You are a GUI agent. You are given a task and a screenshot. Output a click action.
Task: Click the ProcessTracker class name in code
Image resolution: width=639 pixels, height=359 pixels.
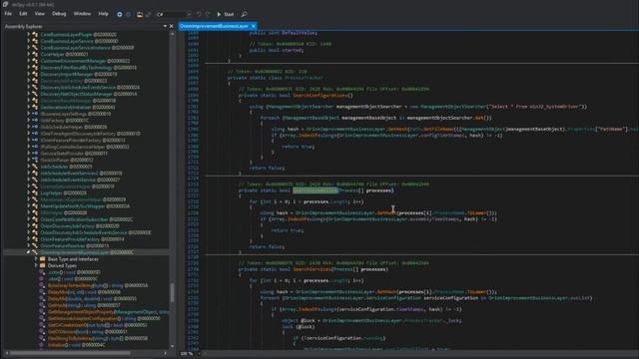304,78
